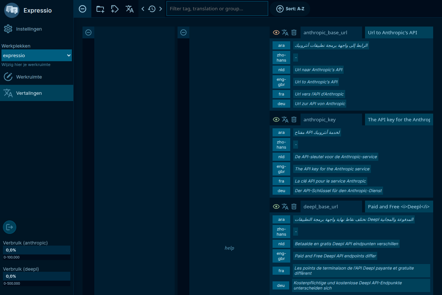Toggle visibility of deepl_base_url
The image size is (442, 295).
tap(276, 206)
